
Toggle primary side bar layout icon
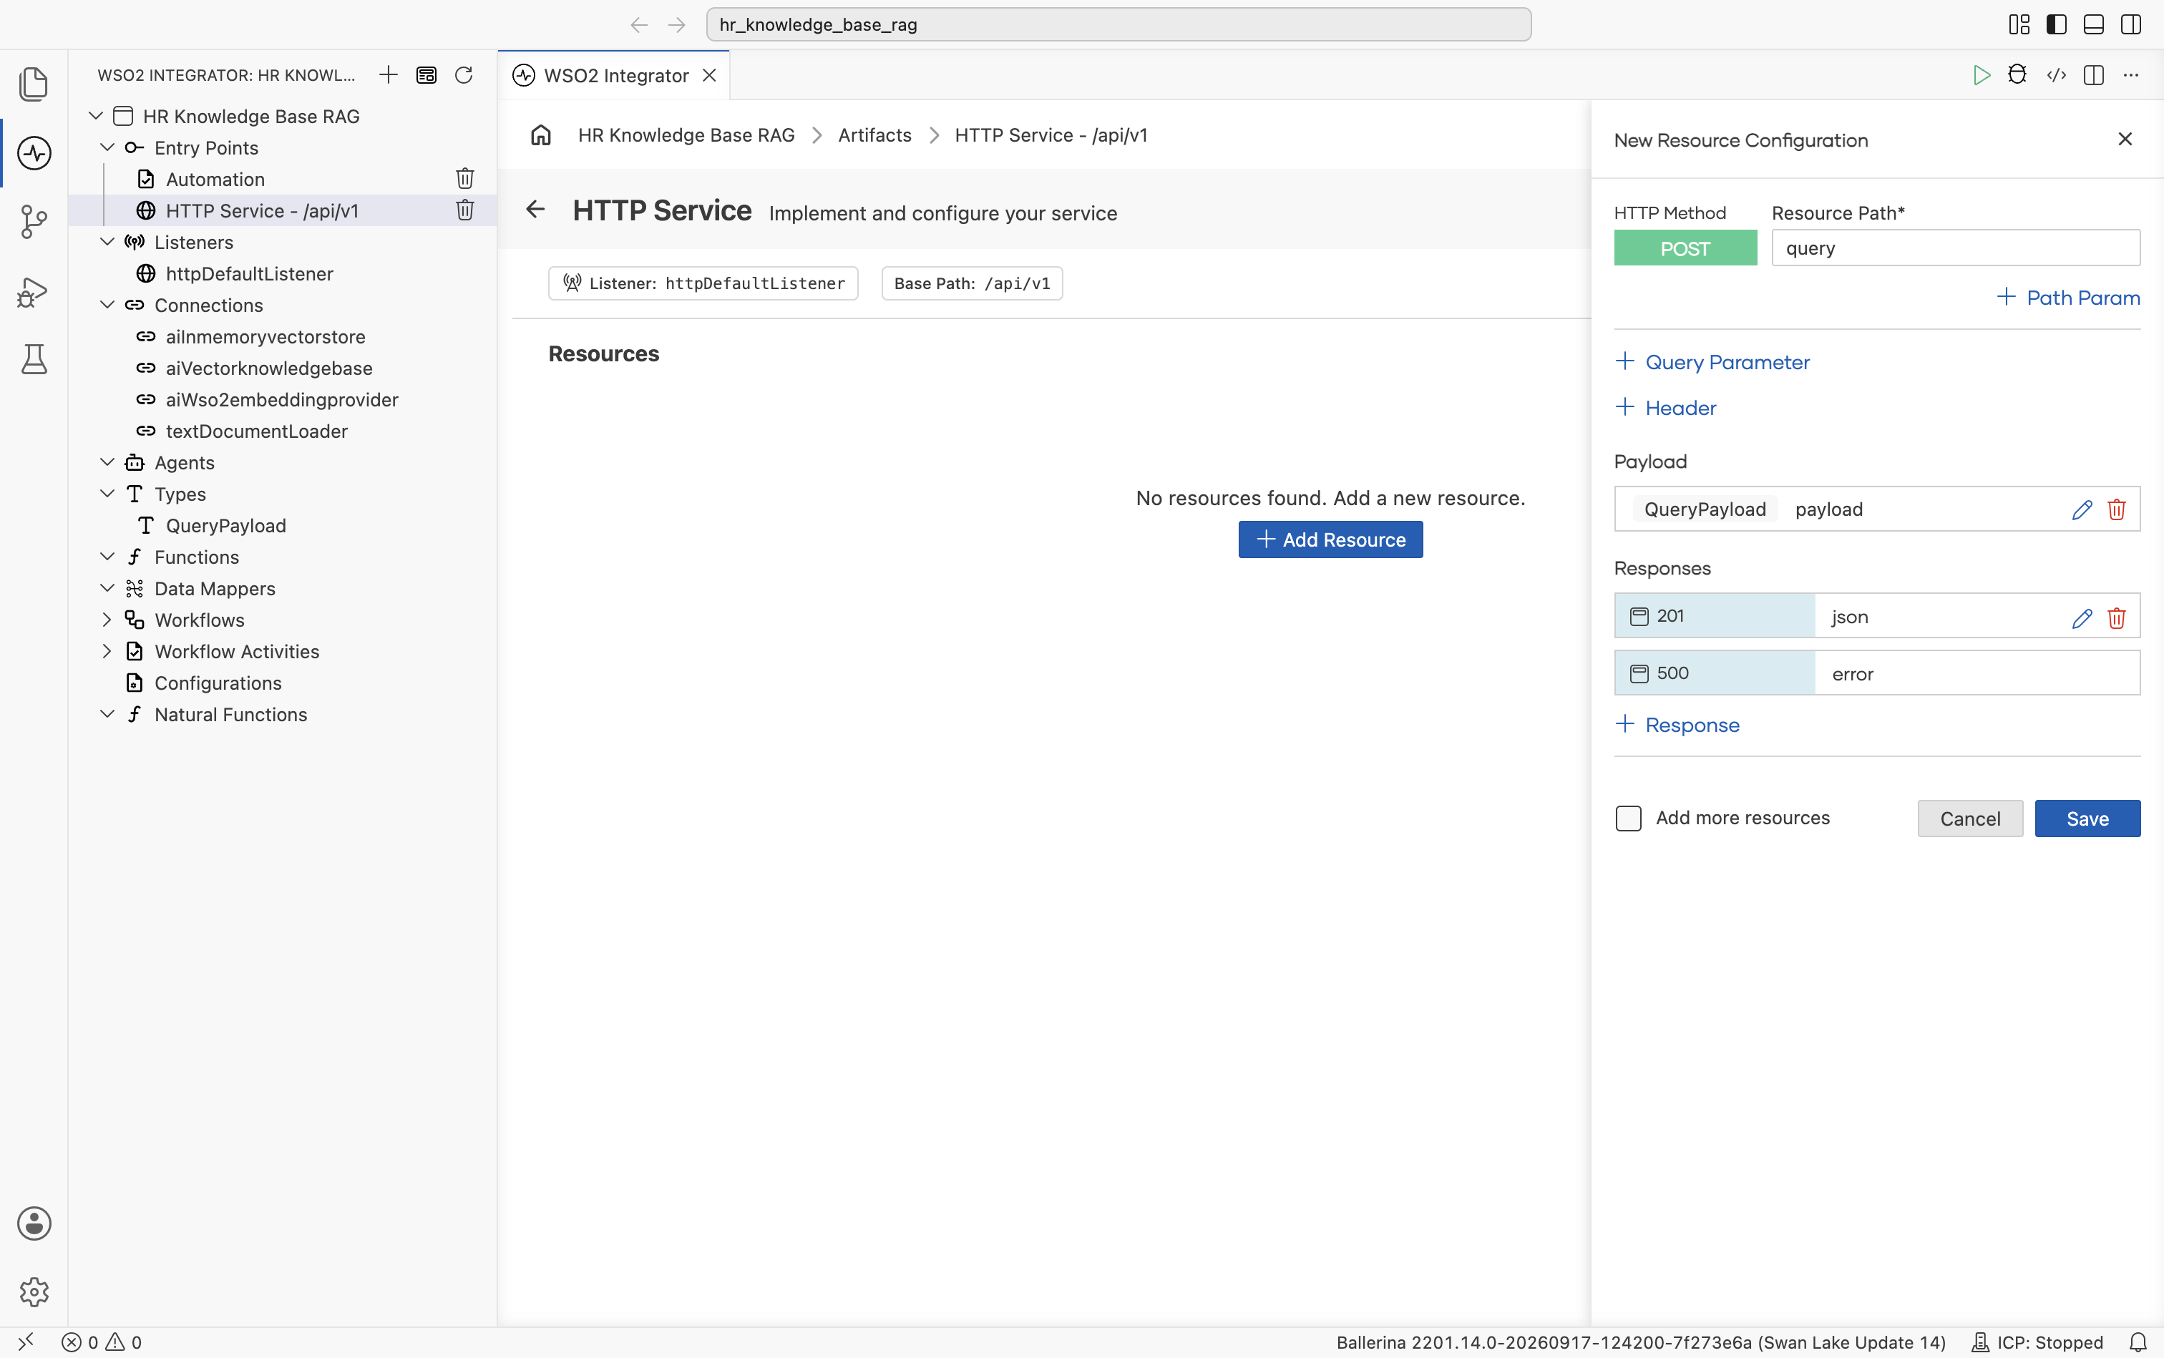(x=2056, y=24)
